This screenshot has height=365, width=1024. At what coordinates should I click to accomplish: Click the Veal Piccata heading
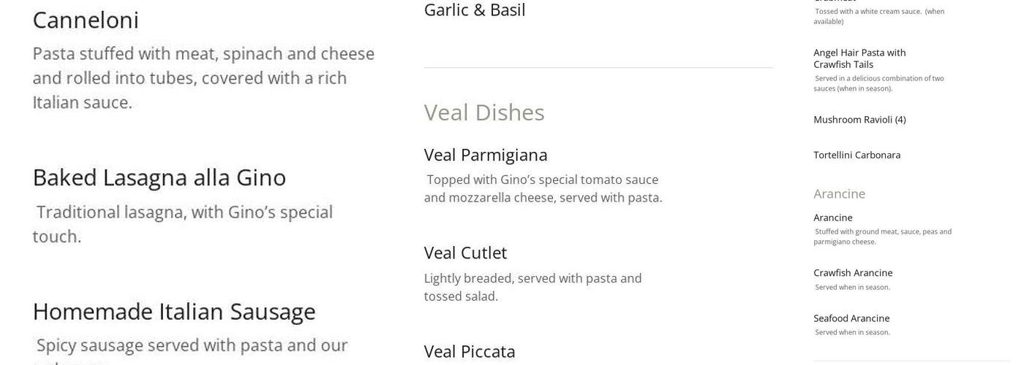pos(470,351)
